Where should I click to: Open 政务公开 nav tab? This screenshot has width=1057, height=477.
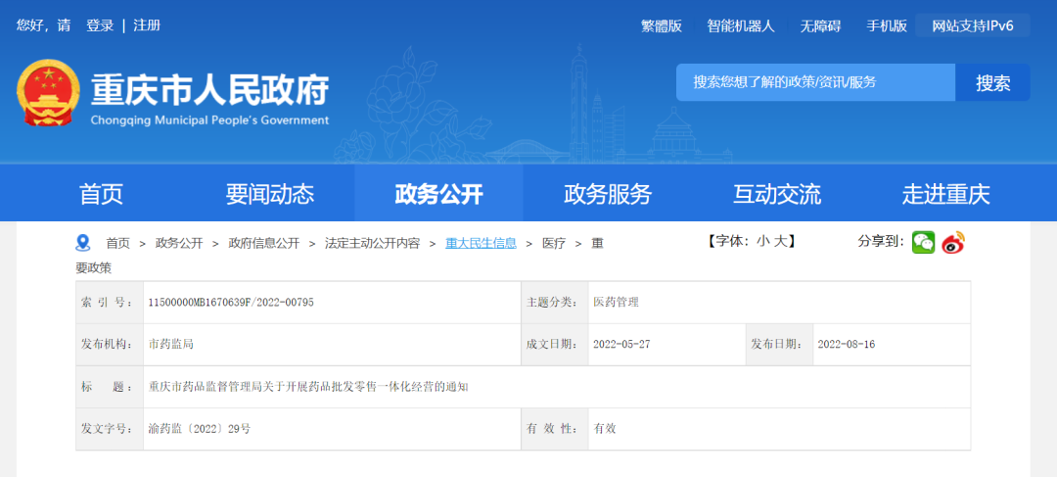[x=438, y=194]
